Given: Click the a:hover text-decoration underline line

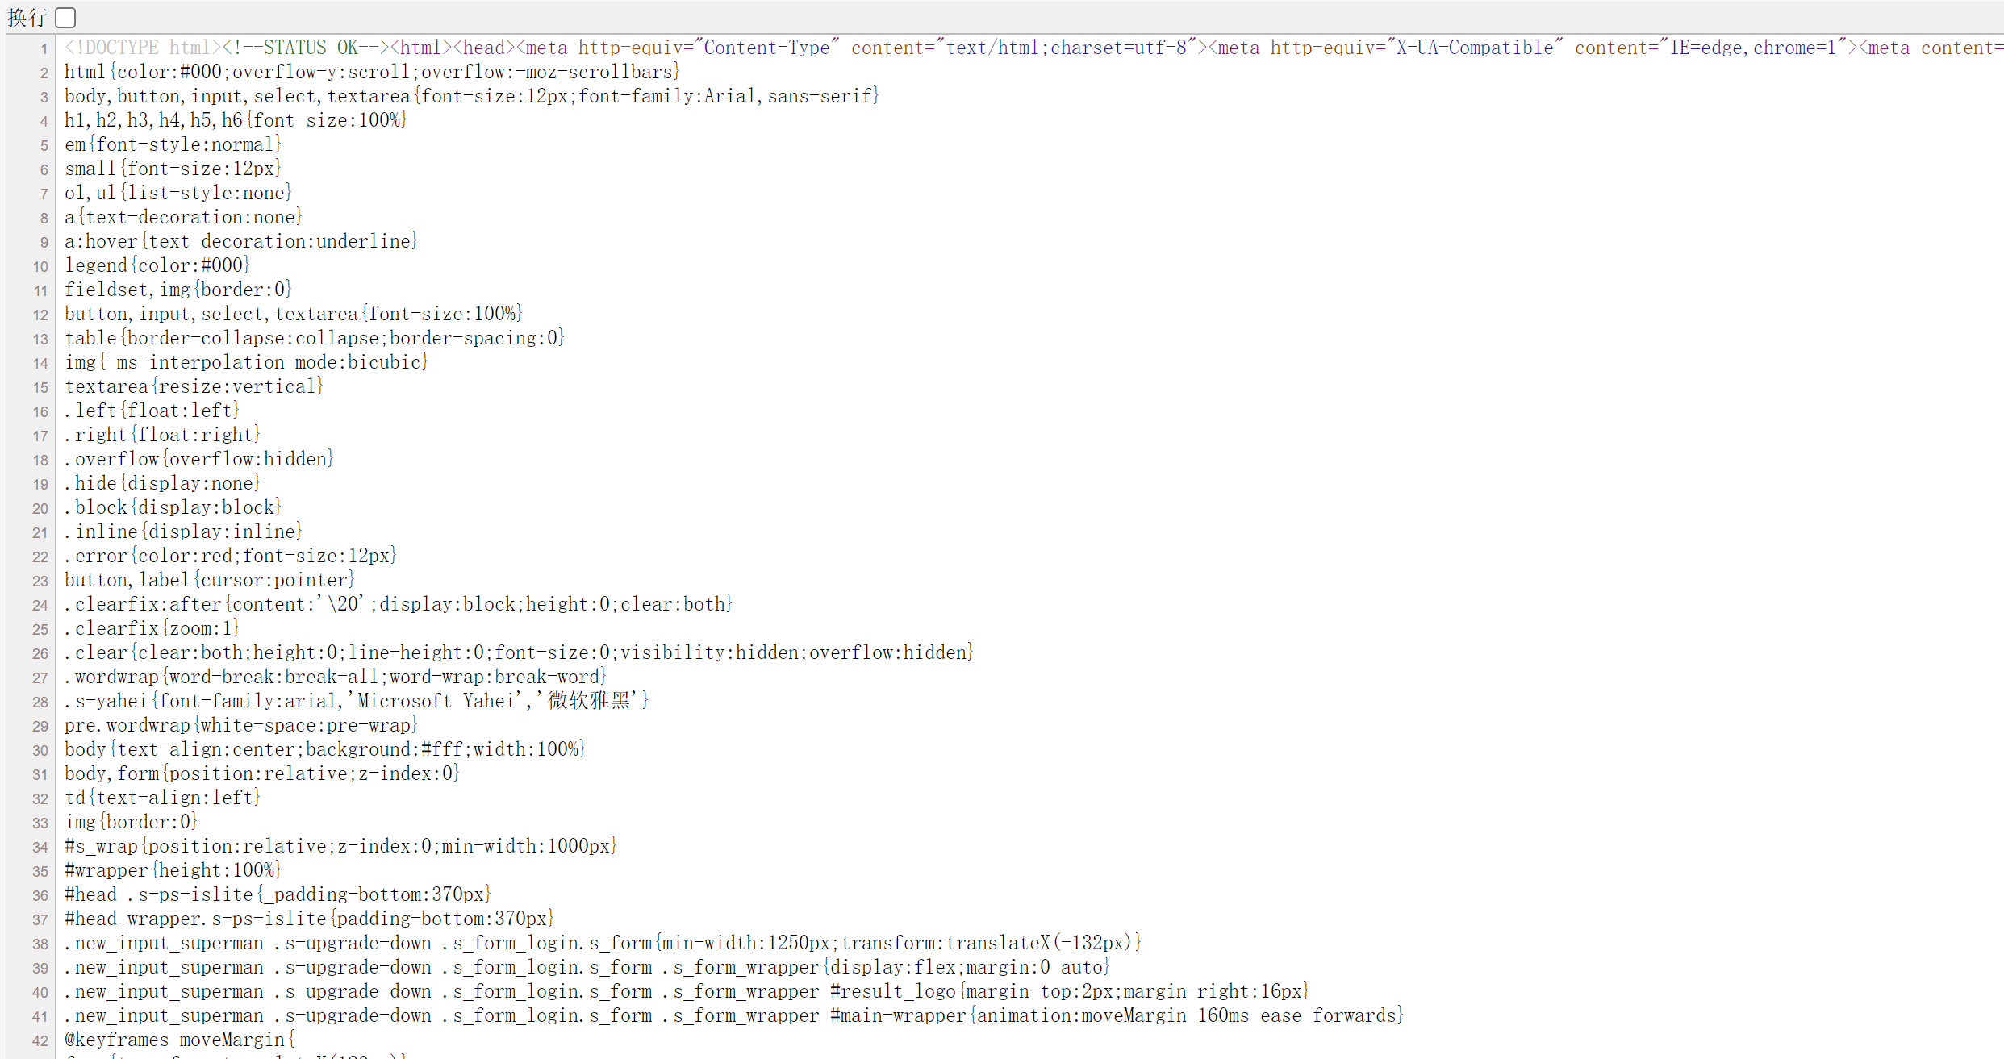Looking at the screenshot, I should pos(240,242).
